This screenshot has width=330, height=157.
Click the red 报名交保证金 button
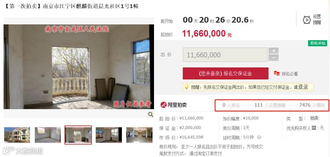click(226, 73)
